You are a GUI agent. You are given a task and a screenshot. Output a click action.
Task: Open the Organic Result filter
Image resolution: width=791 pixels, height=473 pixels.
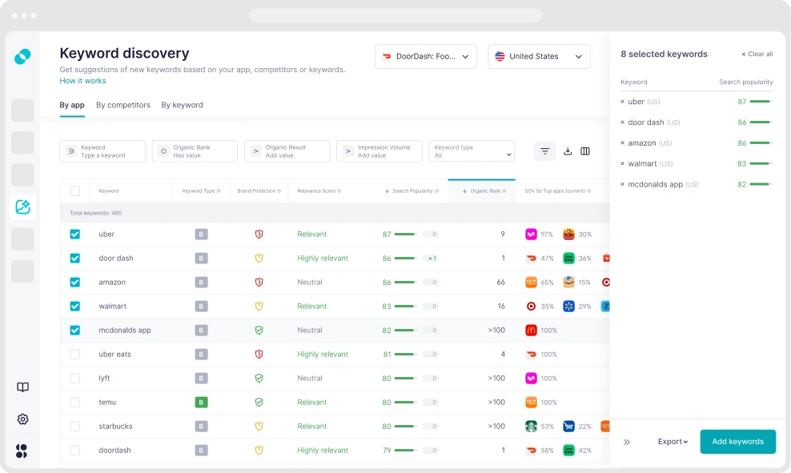pos(287,151)
